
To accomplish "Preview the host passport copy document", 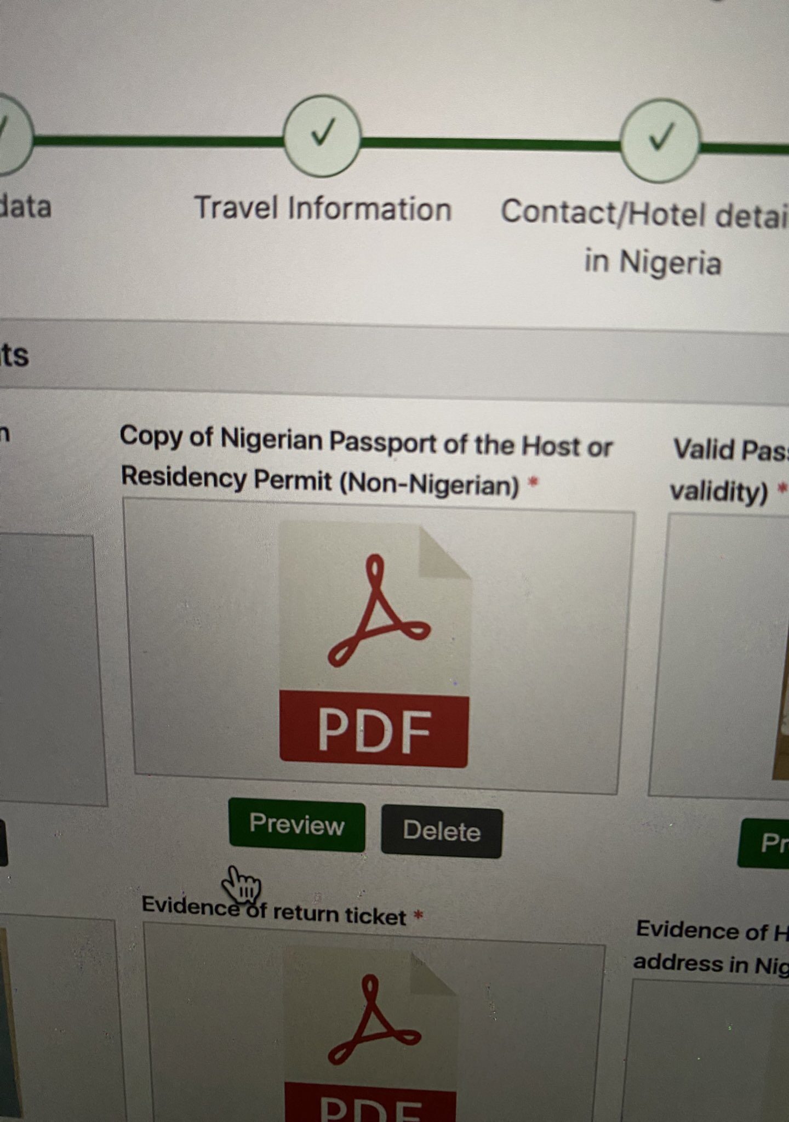I will click(x=297, y=825).
